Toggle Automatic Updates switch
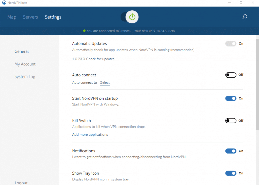259x185 pixels. point(231,44)
